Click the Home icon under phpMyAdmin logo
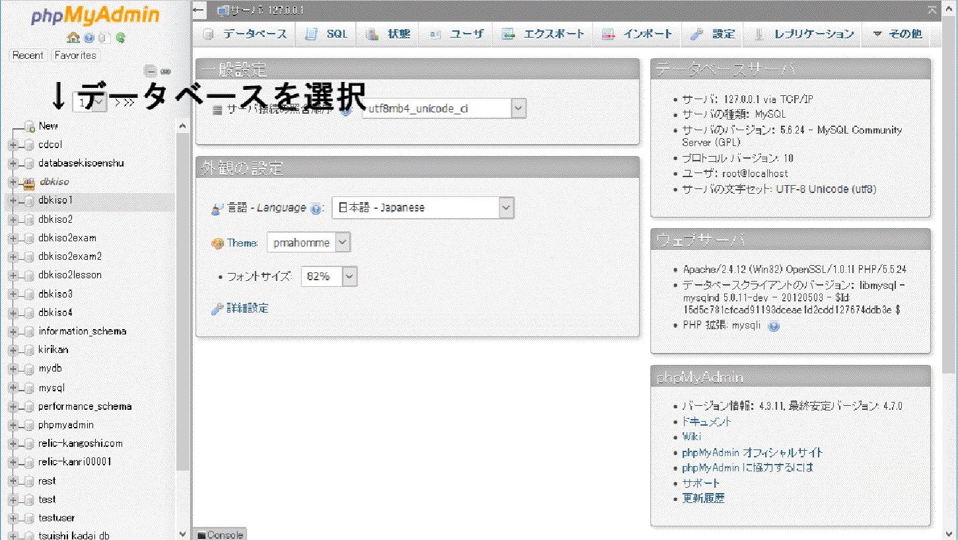 coord(73,38)
